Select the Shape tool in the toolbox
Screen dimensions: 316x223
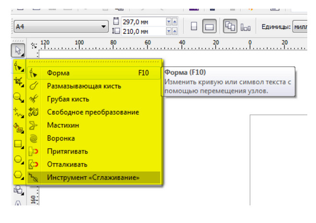click(19, 66)
